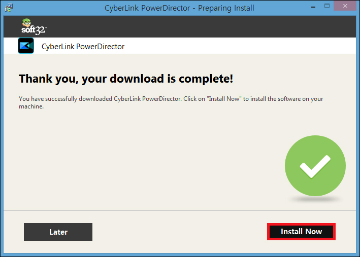Choose Later to postpone installation
Viewport: 360px width, 257px height.
[58, 232]
